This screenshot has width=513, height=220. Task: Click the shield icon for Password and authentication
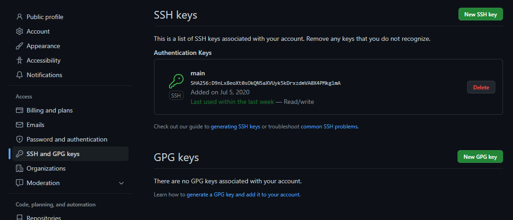tap(19, 139)
